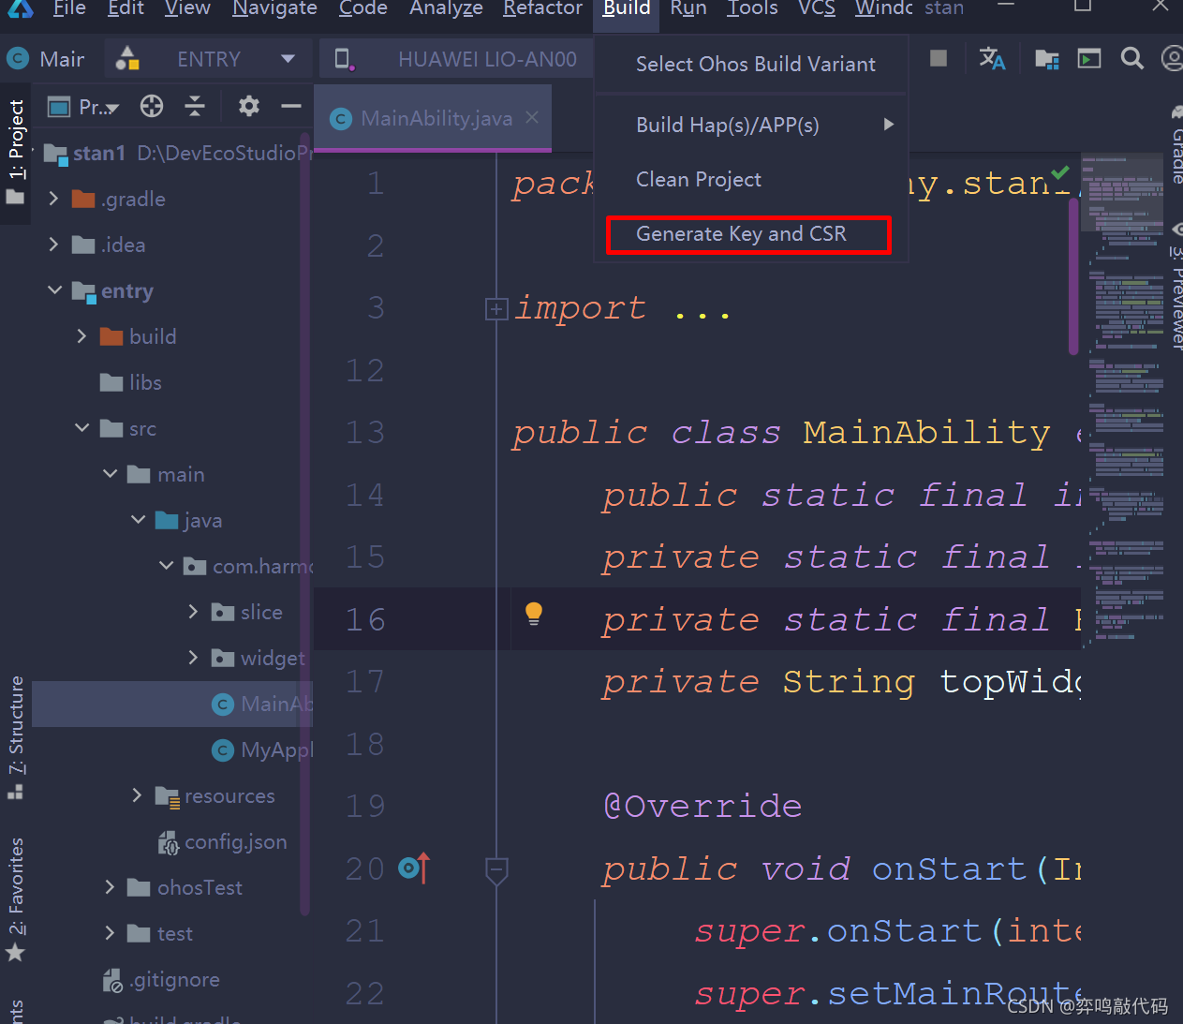Expand the test folder
Screen dimensions: 1183x1024
point(110,933)
